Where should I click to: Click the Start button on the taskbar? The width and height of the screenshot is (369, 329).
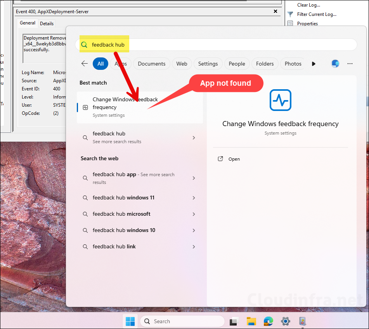point(130,321)
